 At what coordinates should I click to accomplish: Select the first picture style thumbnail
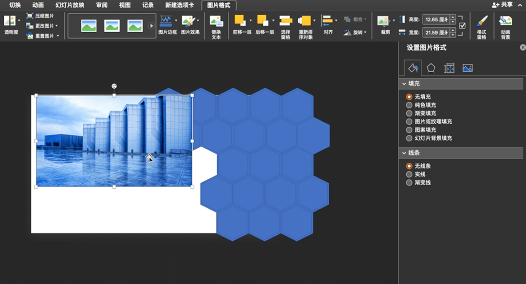click(x=89, y=26)
